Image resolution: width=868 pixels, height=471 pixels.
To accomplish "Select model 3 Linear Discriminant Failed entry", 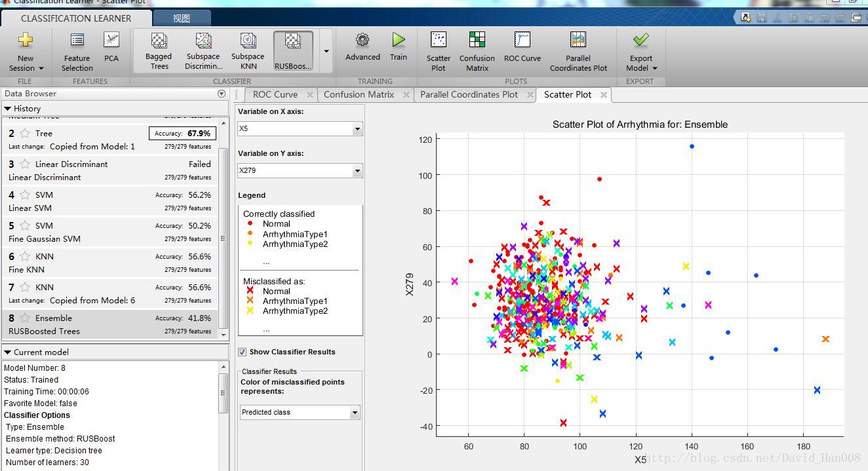I will 109,170.
